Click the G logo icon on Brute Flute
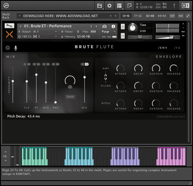This screenshot has width=193, height=186. click(8, 48)
